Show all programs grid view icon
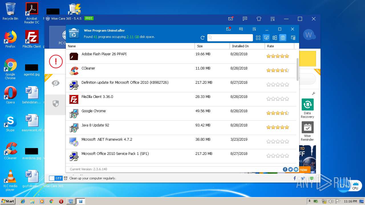Screen dimensions: 365x205 (x=258, y=38)
